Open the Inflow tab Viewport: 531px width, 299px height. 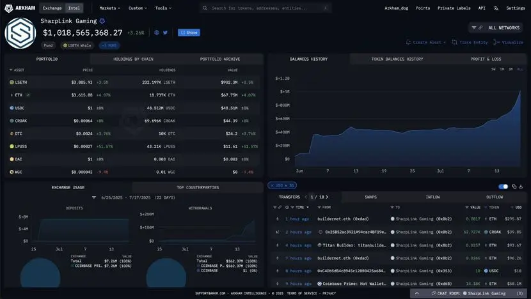coord(432,197)
